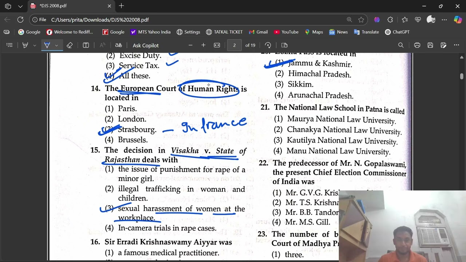Open the YouTube bookmark
The image size is (466, 262).
click(x=286, y=32)
